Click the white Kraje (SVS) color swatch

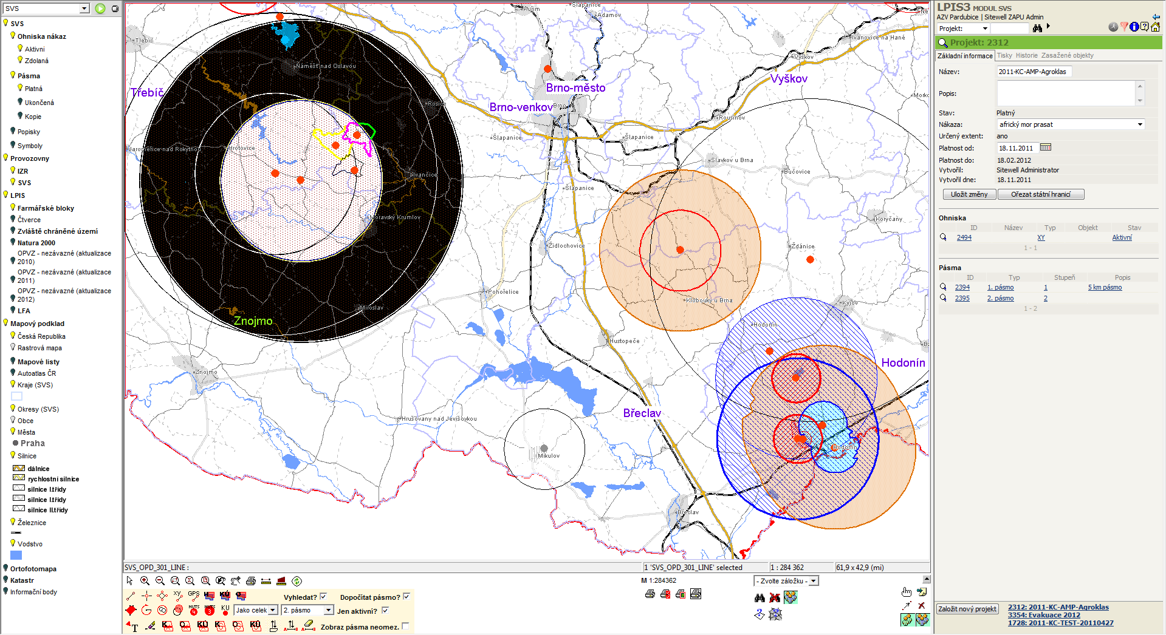click(x=16, y=396)
